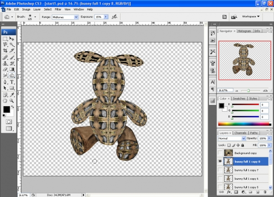Viewport: 274px width, 197px height.
Task: Open the tool preset picker arrow
Action: (12, 17)
